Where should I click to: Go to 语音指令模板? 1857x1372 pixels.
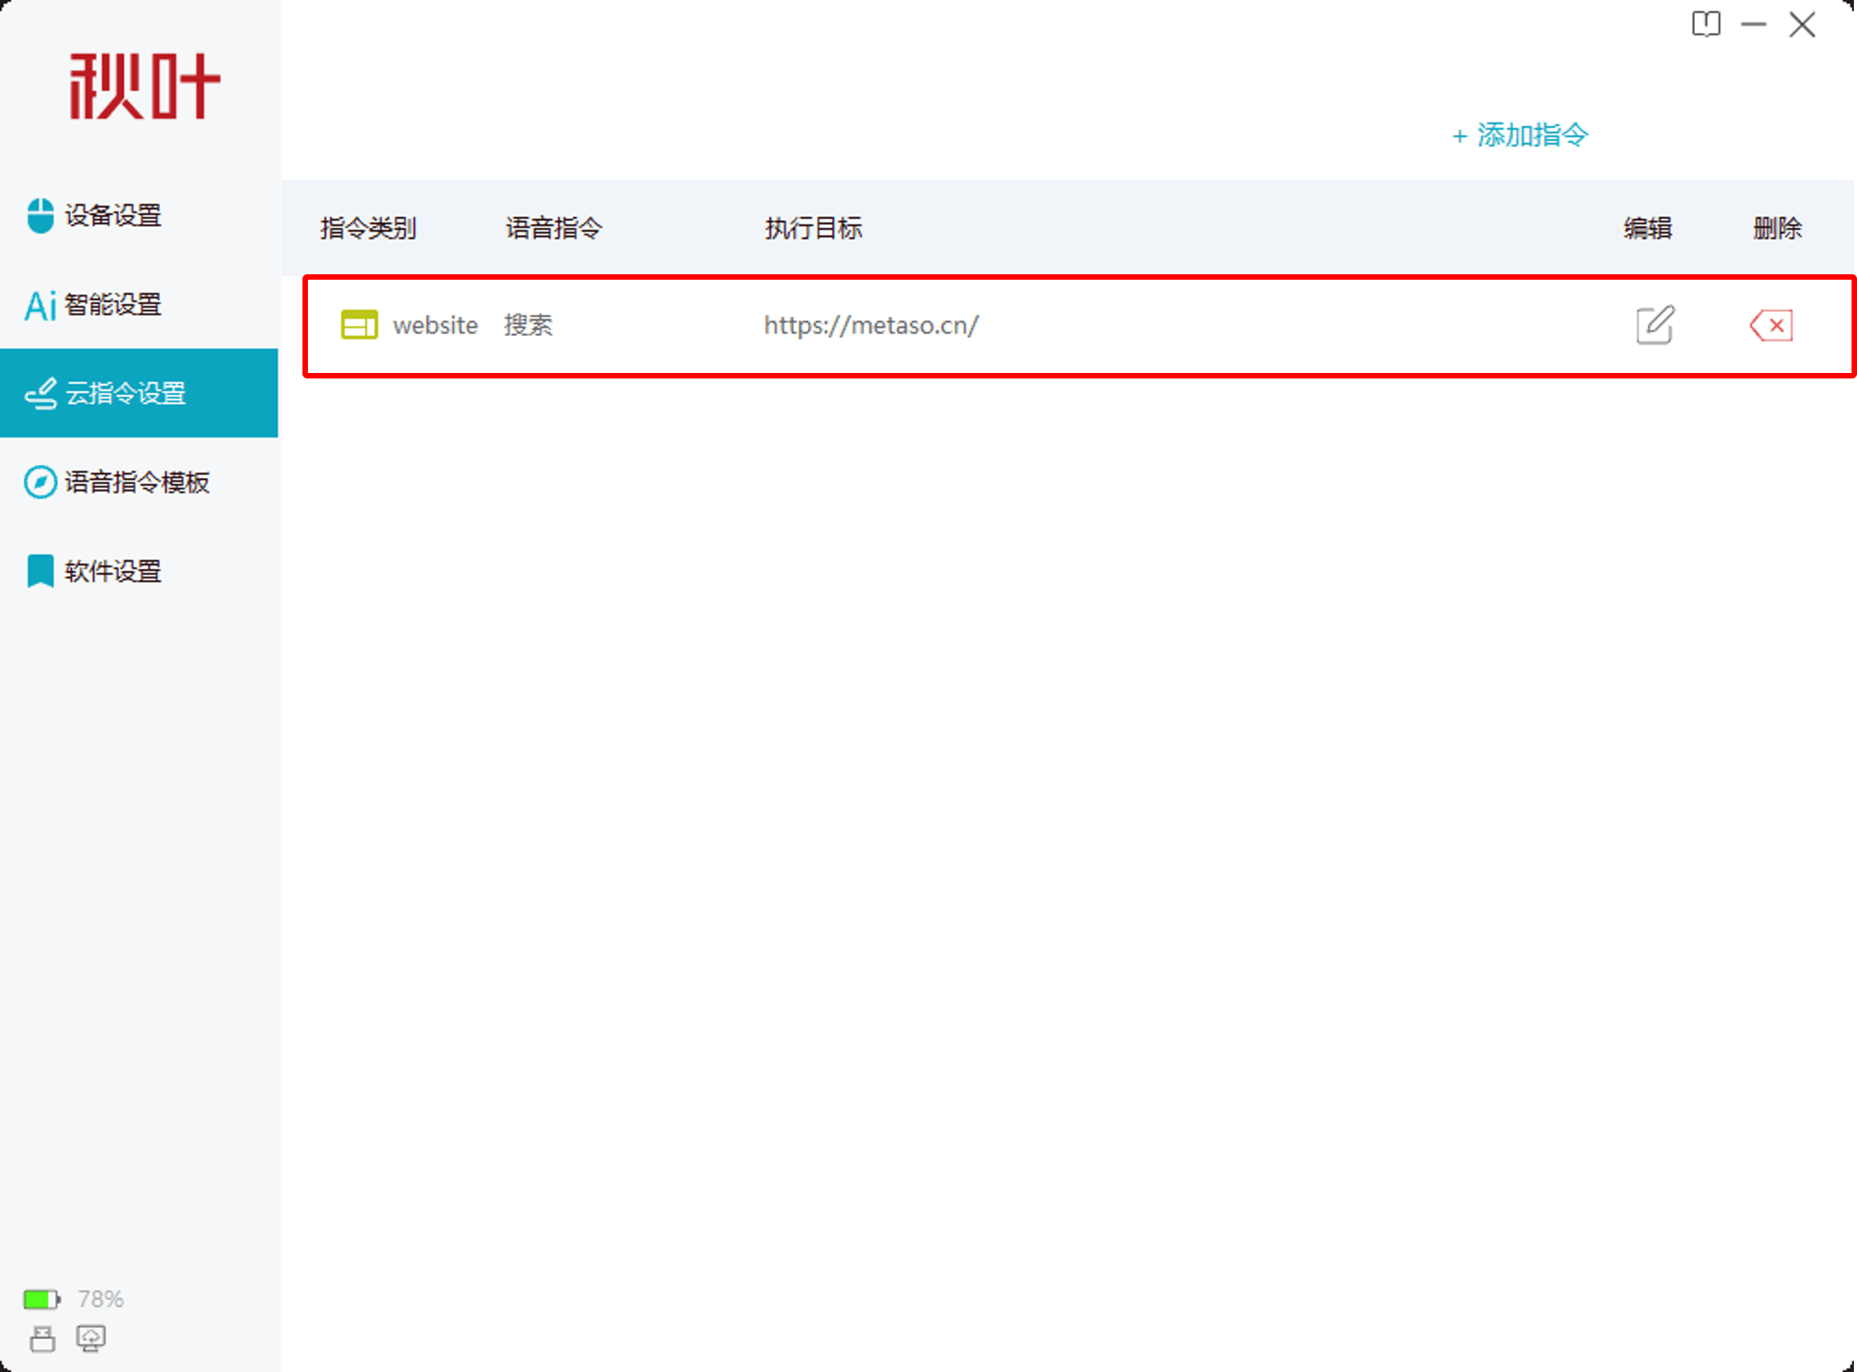point(137,483)
